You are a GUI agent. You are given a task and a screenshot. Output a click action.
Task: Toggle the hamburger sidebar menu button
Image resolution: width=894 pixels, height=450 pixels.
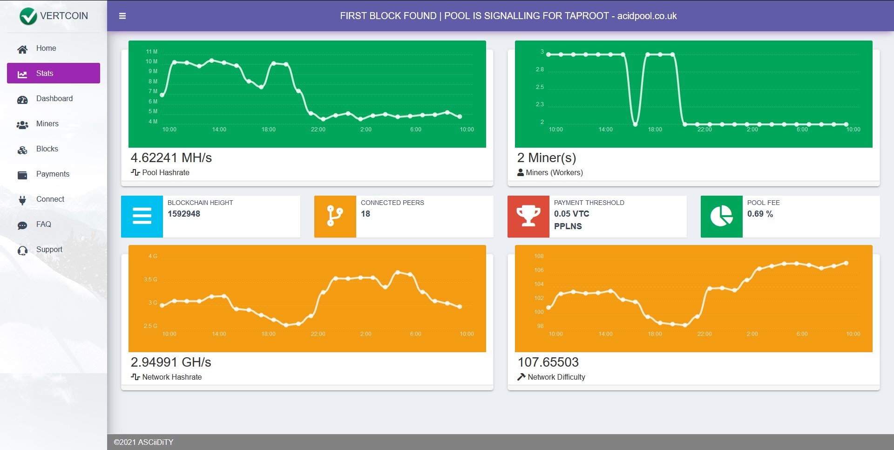[122, 16]
